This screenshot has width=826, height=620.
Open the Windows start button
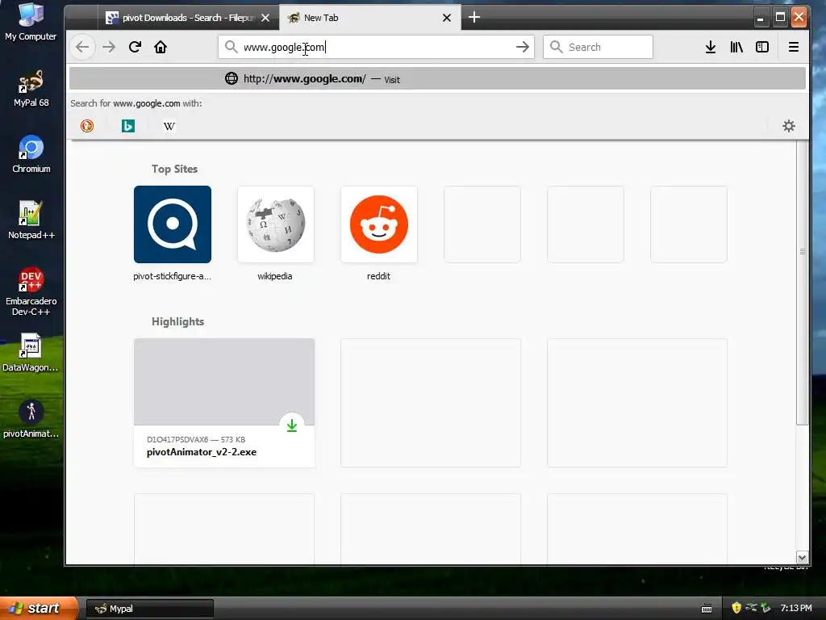tap(37, 608)
